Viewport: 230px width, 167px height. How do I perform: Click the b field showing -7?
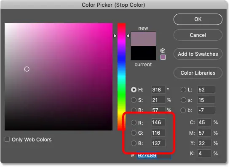click(206, 110)
